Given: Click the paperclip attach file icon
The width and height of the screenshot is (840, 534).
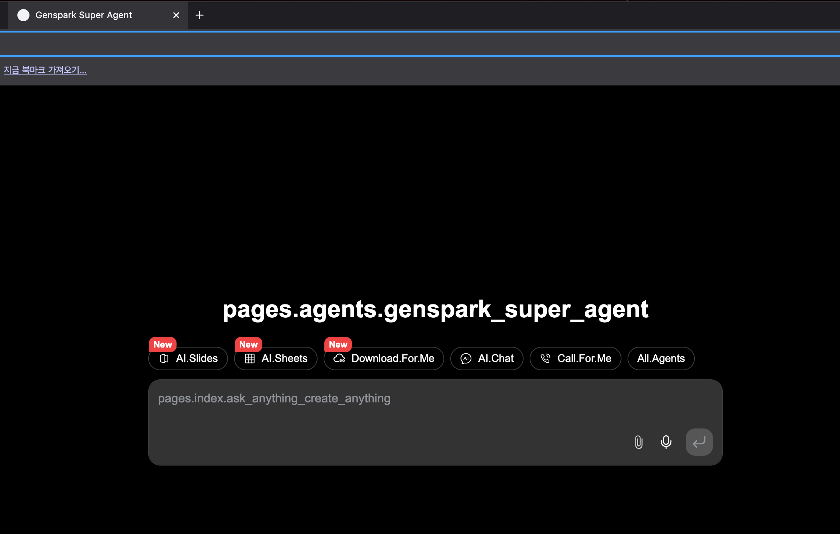Looking at the screenshot, I should [x=639, y=442].
